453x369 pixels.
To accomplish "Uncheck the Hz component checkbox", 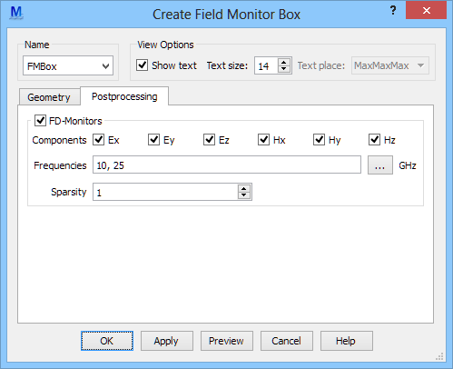I will tap(374, 140).
